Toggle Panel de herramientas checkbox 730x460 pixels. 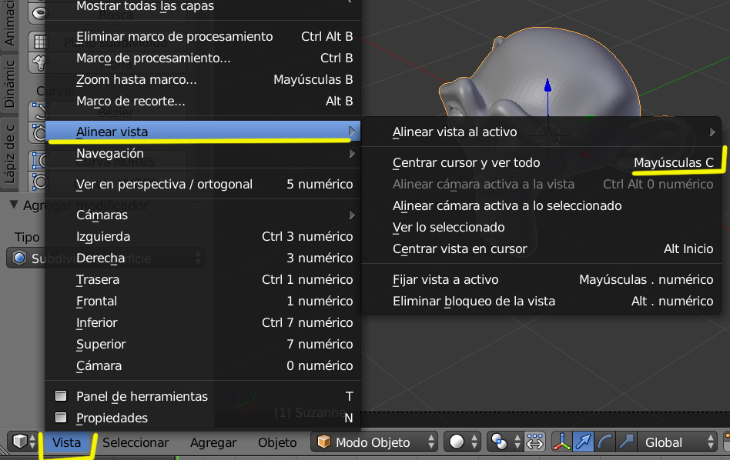click(x=61, y=396)
